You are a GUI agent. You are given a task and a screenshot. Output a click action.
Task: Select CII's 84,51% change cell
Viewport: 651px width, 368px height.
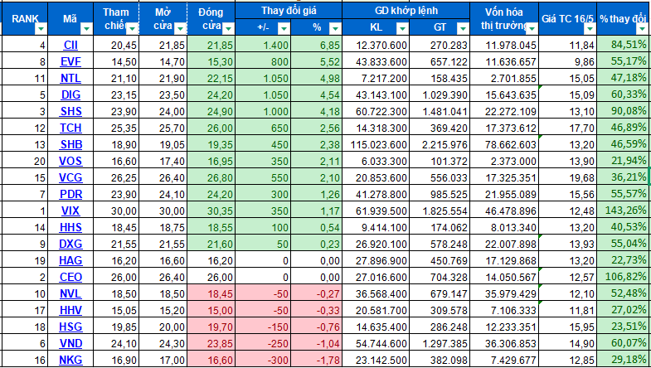(624, 45)
